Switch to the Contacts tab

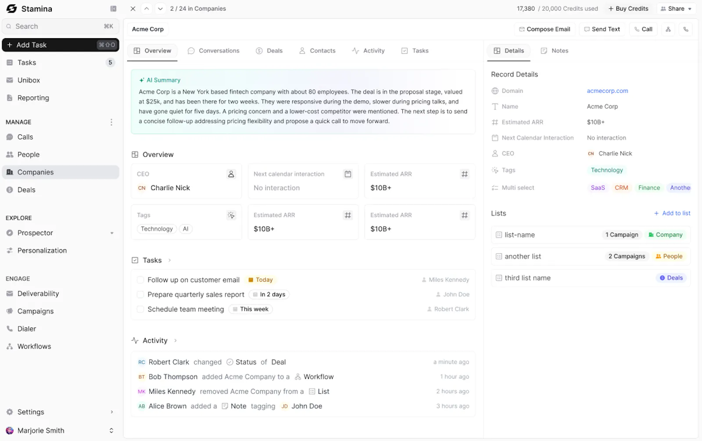coord(317,51)
